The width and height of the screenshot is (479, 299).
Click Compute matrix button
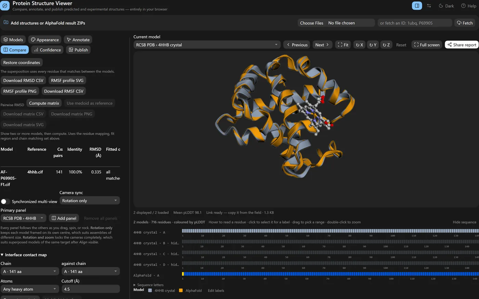(44, 103)
